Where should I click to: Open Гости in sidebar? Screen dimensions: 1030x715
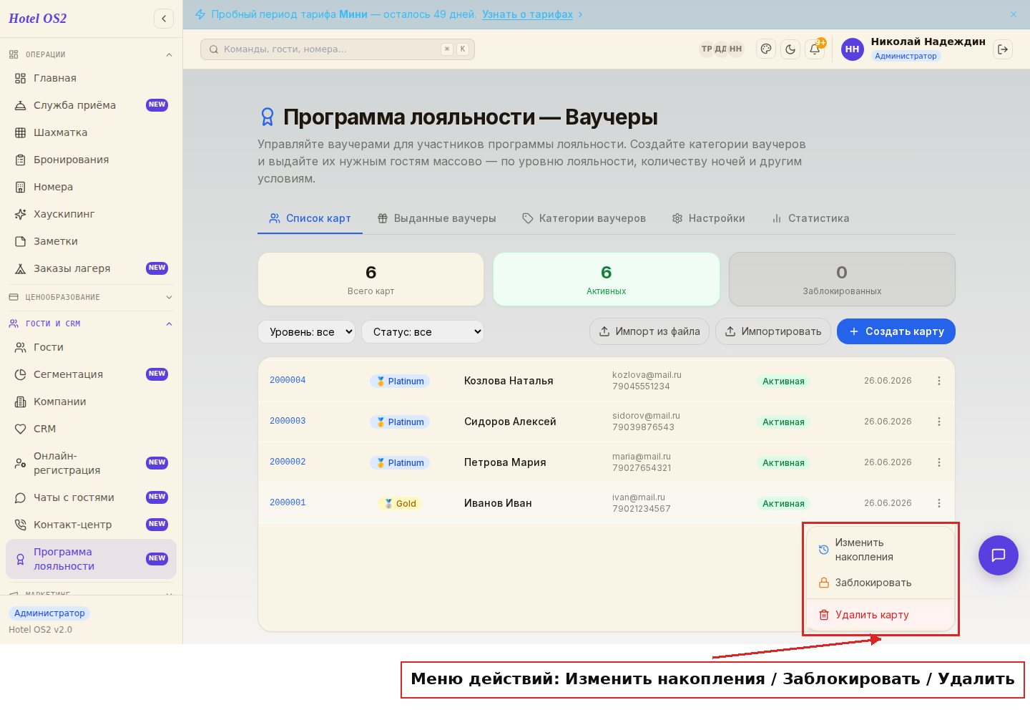(x=91, y=347)
